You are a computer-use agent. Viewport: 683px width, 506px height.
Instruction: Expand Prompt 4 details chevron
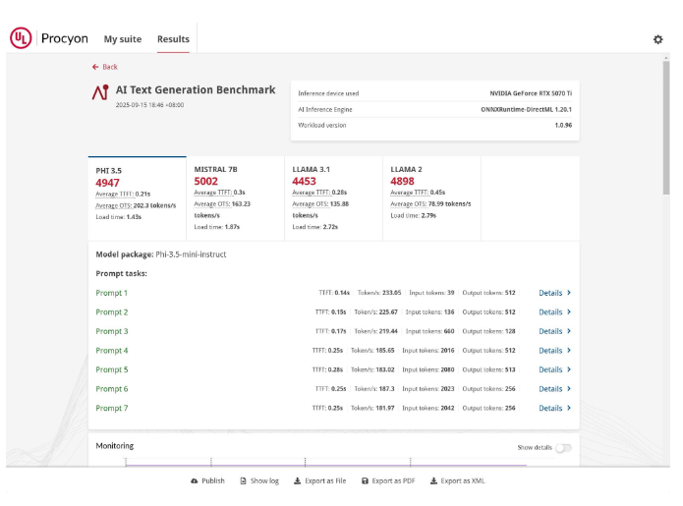coord(569,350)
